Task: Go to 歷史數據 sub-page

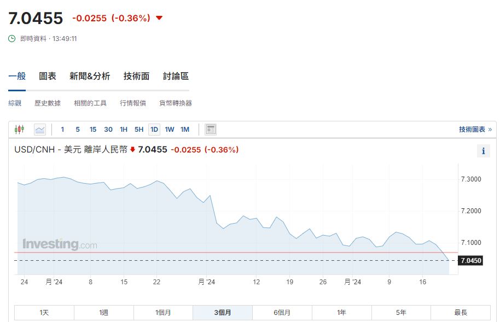Action: pyautogui.click(x=48, y=103)
